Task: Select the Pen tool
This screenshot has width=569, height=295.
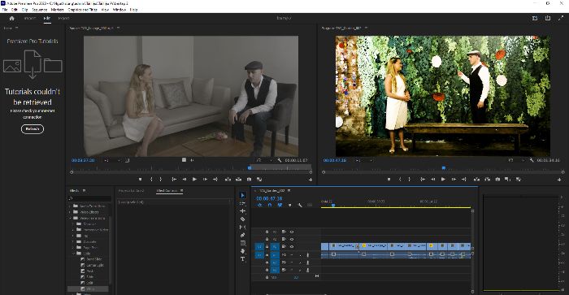Action: [242, 235]
